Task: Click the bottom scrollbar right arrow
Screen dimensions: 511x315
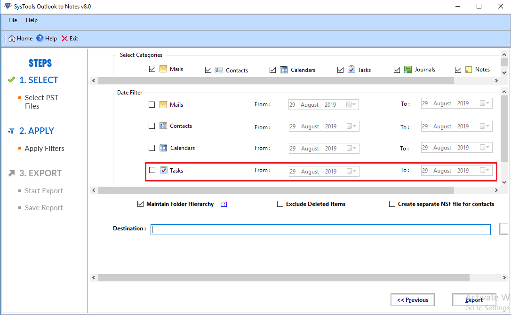Action: [x=504, y=277]
